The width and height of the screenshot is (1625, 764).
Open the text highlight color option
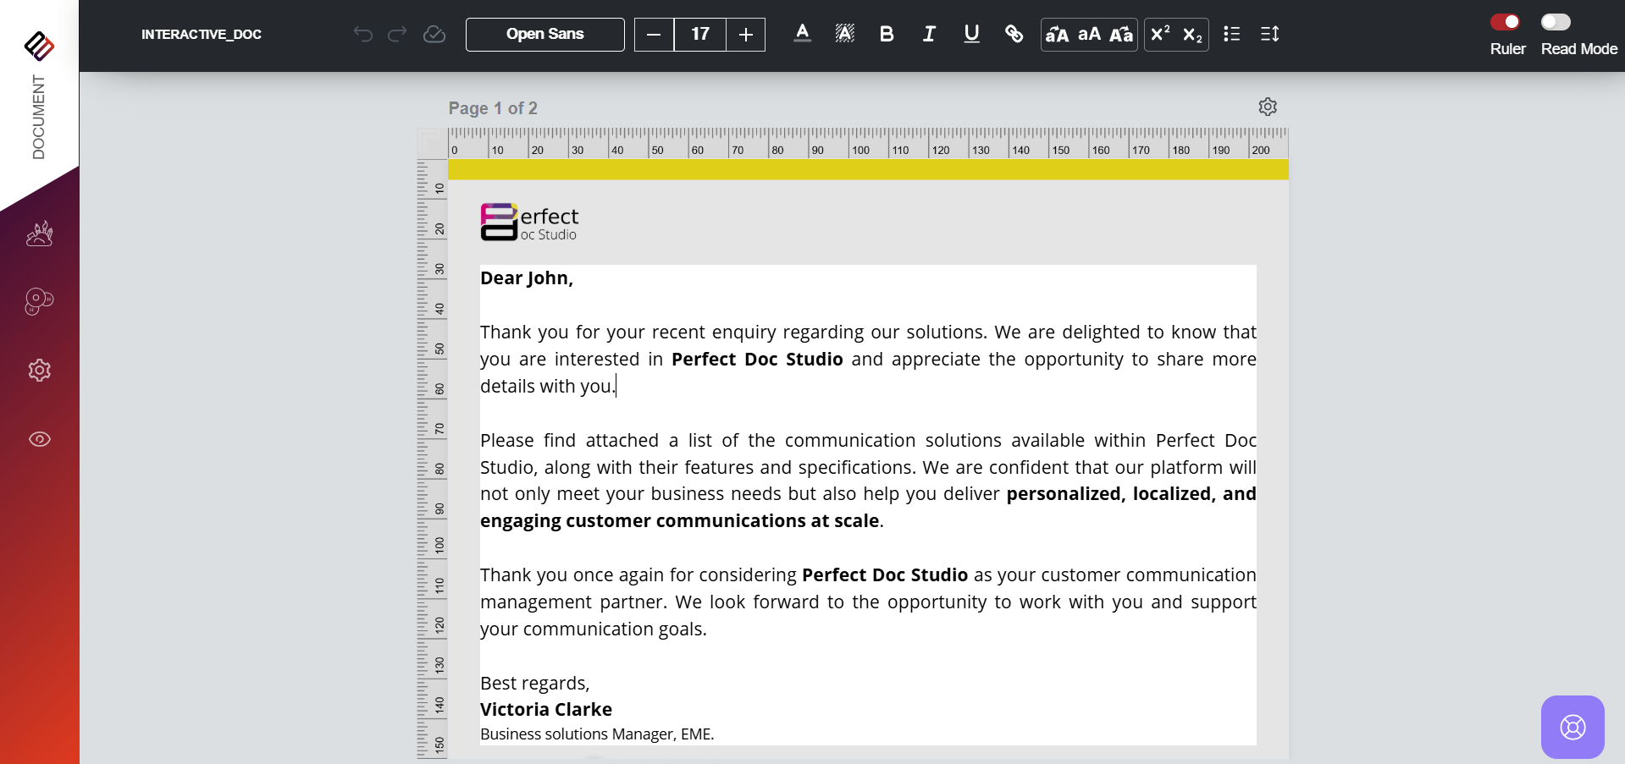[844, 34]
